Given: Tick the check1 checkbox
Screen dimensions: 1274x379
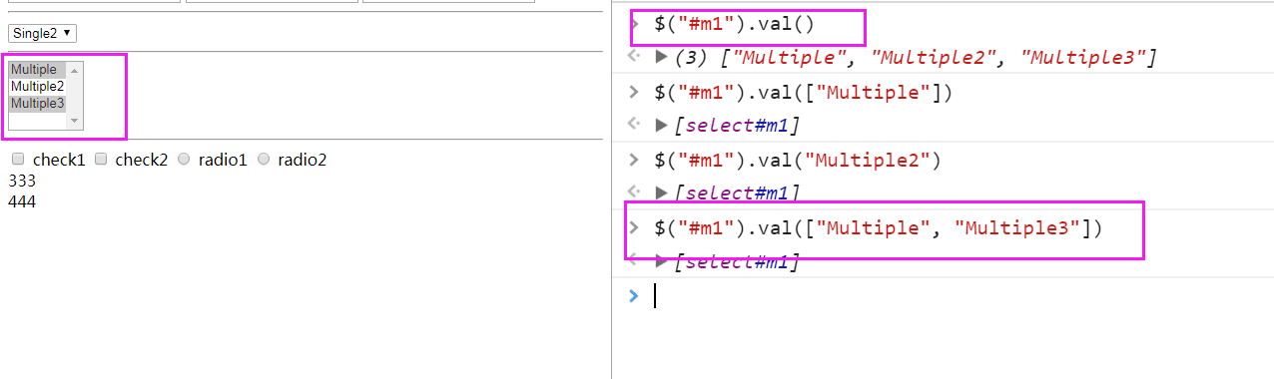Looking at the screenshot, I should click(18, 160).
